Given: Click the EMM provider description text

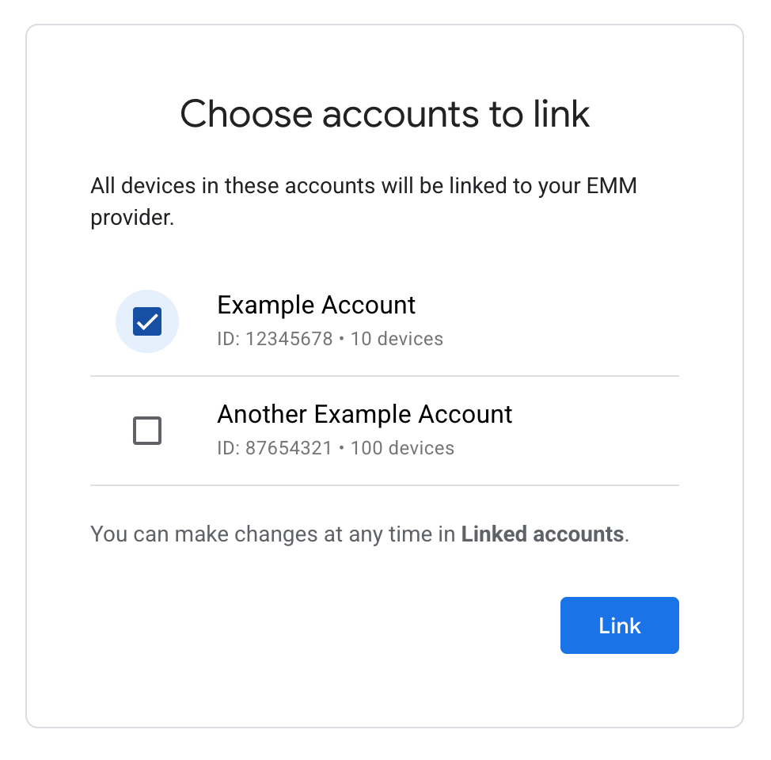Looking at the screenshot, I should 366,199.
